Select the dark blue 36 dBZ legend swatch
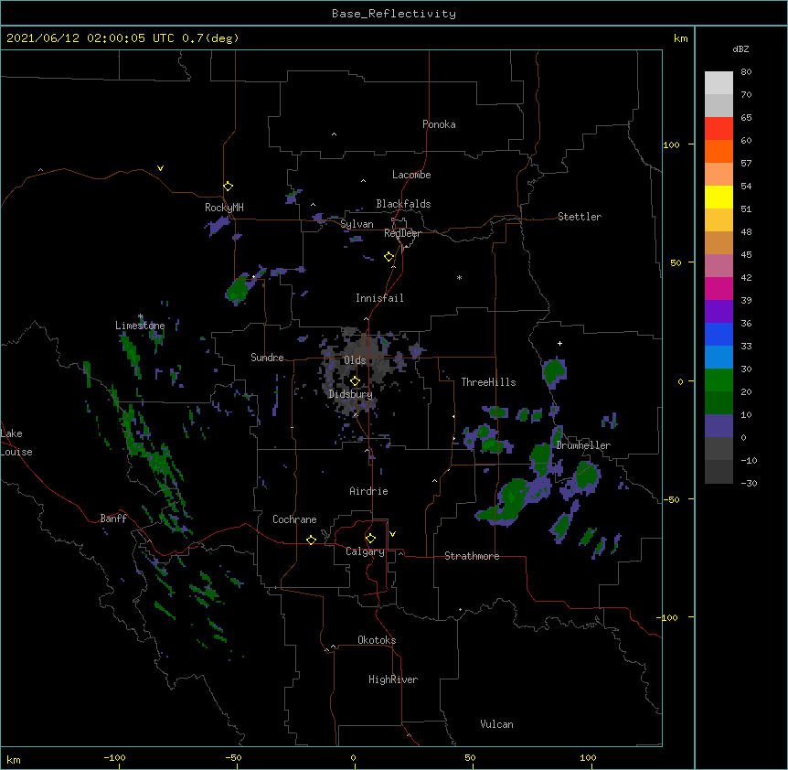Screen dimensions: 788x770 click(719, 334)
